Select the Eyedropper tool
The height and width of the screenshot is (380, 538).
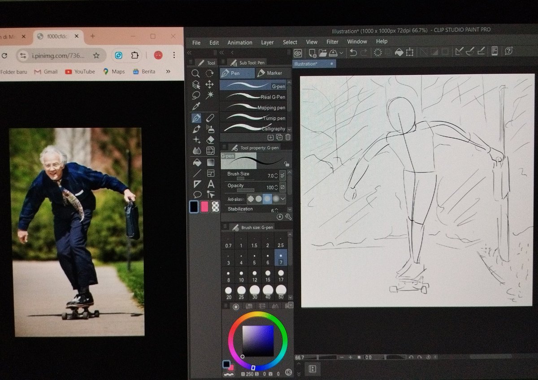coord(195,107)
